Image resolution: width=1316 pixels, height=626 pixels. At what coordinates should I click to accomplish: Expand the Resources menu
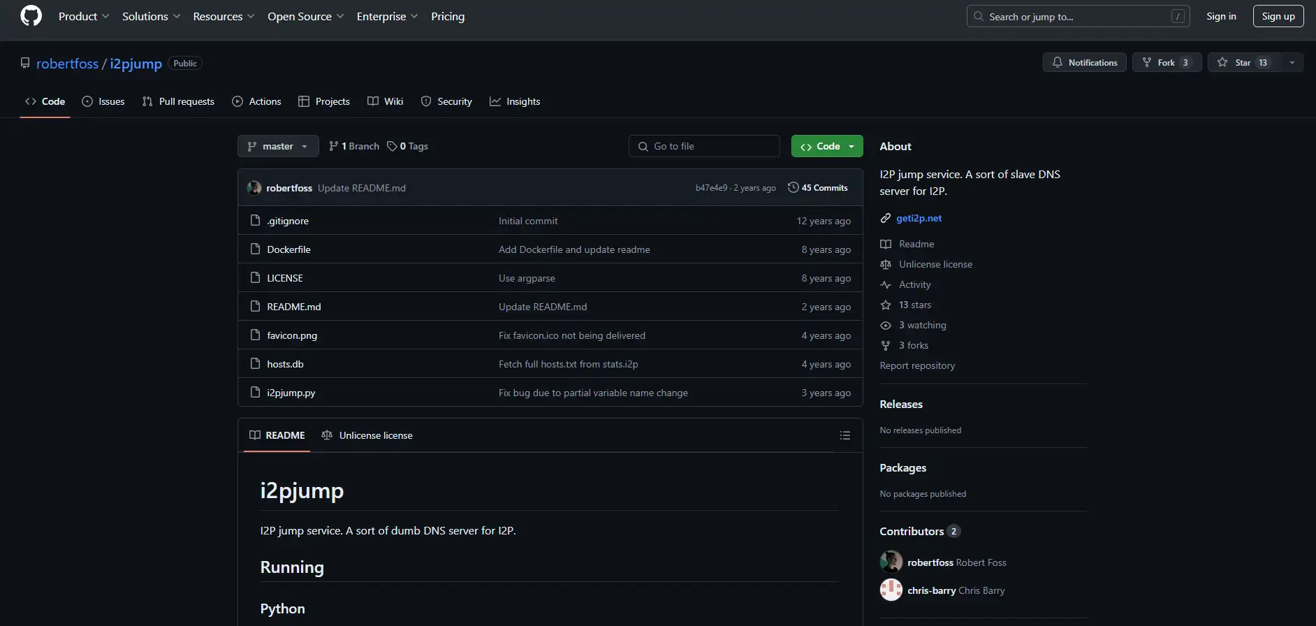point(224,16)
